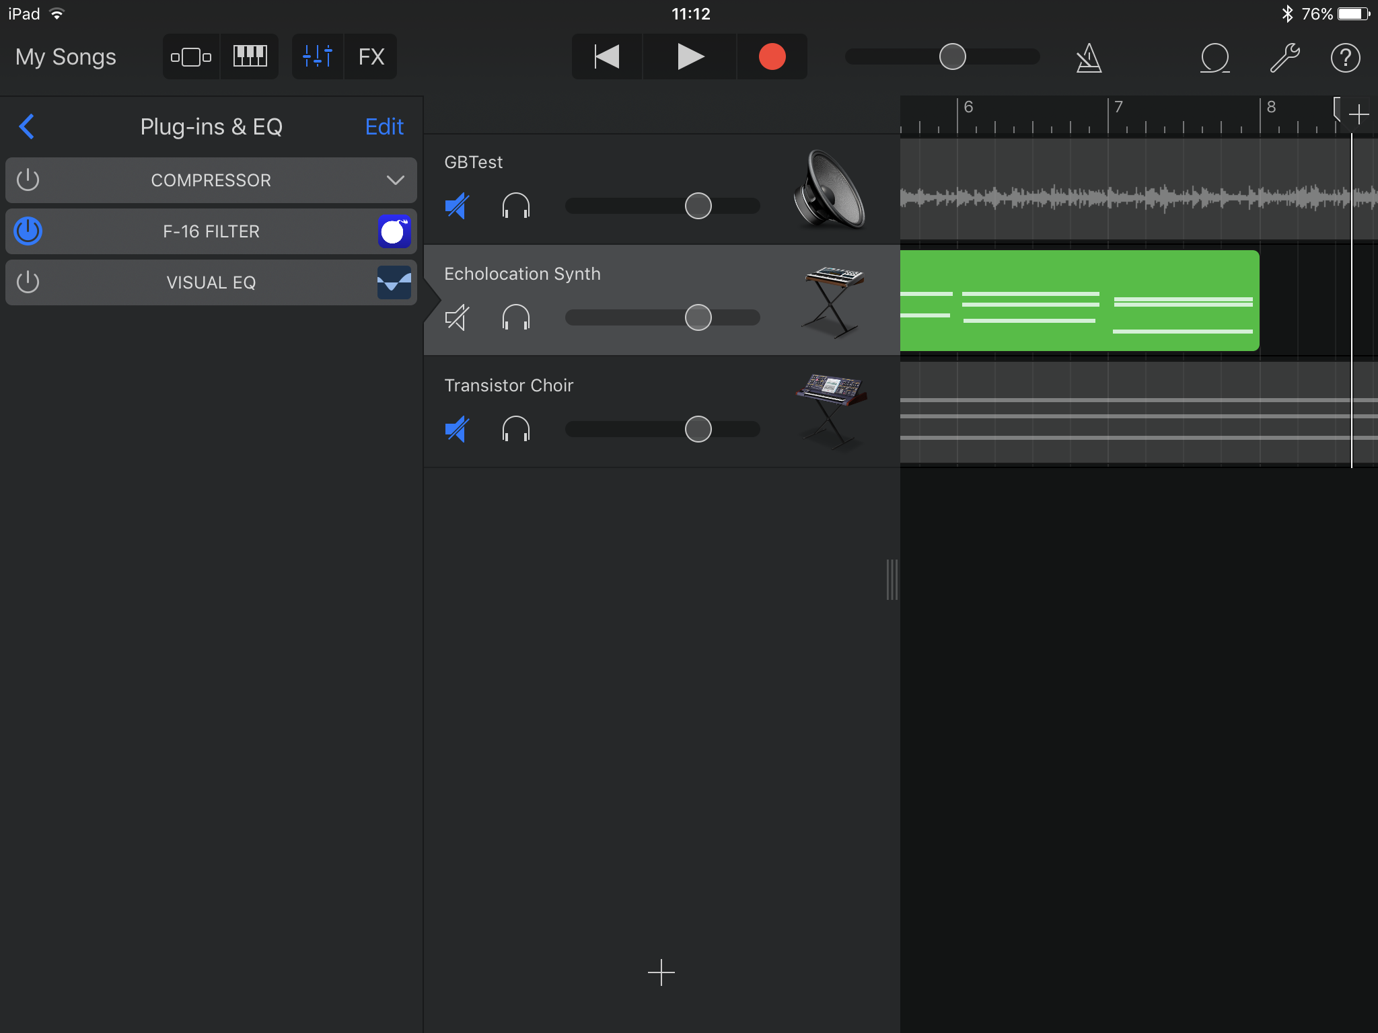
Task: Unmute the GBTest track
Action: tap(457, 206)
